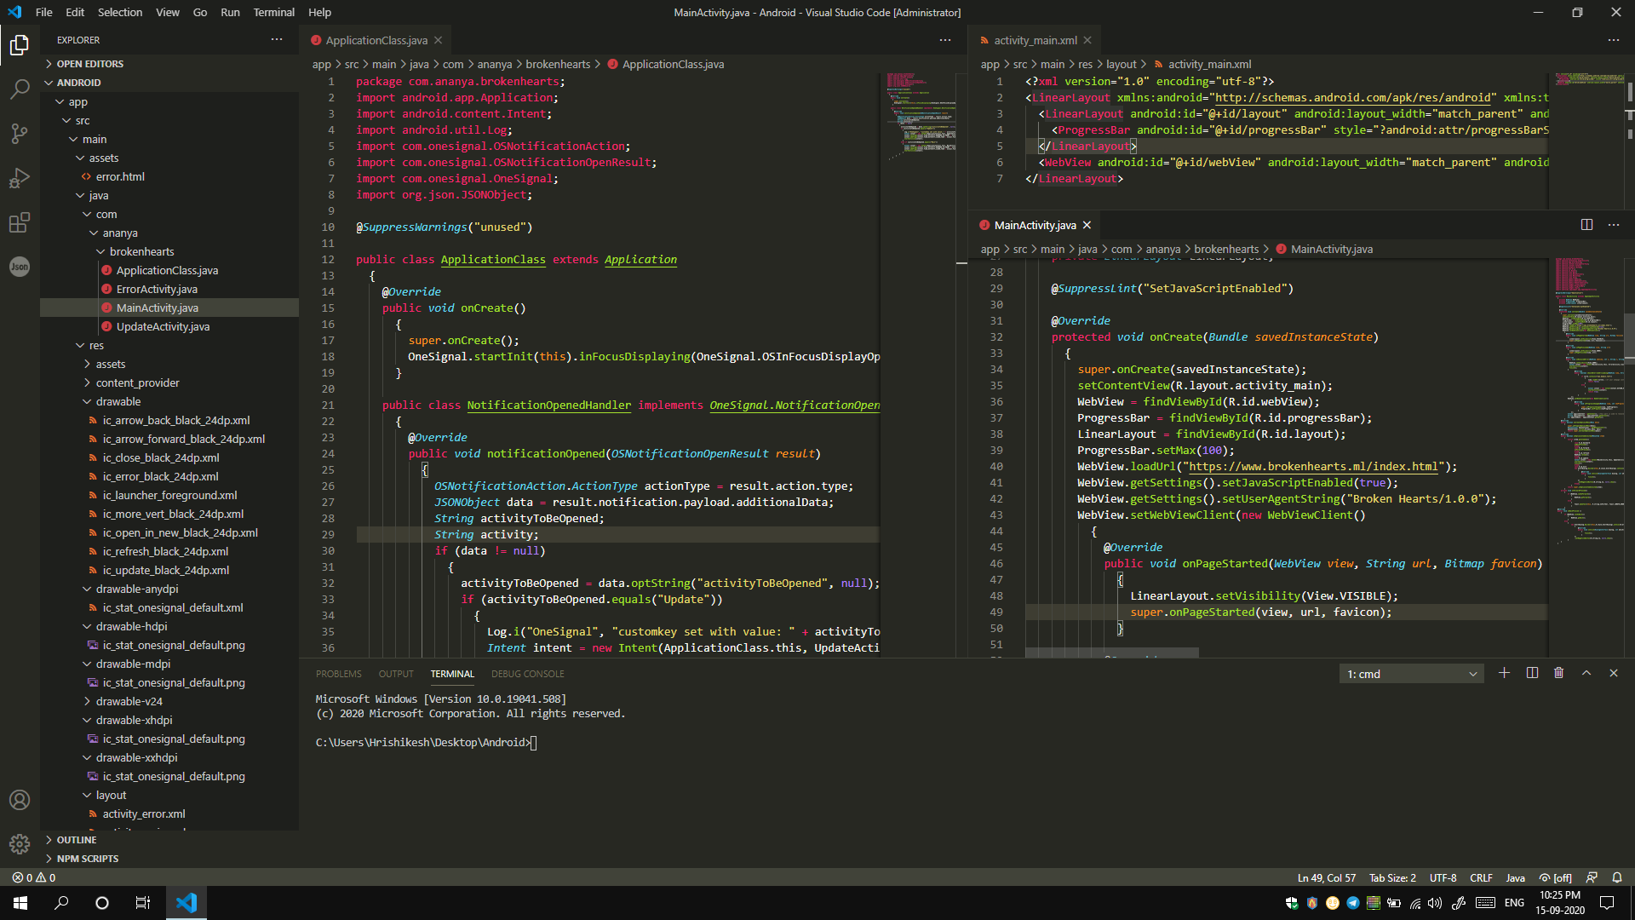Toggle the [off] status bar indicator

click(1556, 877)
